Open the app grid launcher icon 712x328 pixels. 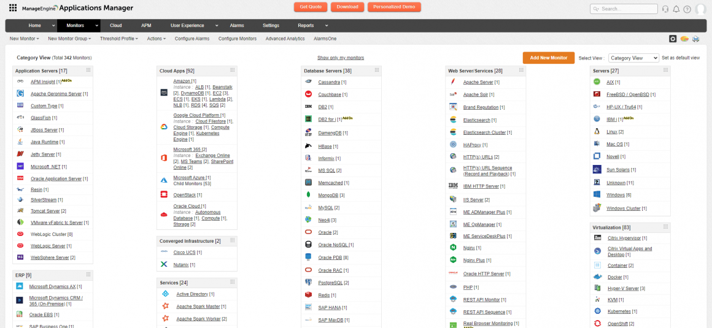coord(13,9)
